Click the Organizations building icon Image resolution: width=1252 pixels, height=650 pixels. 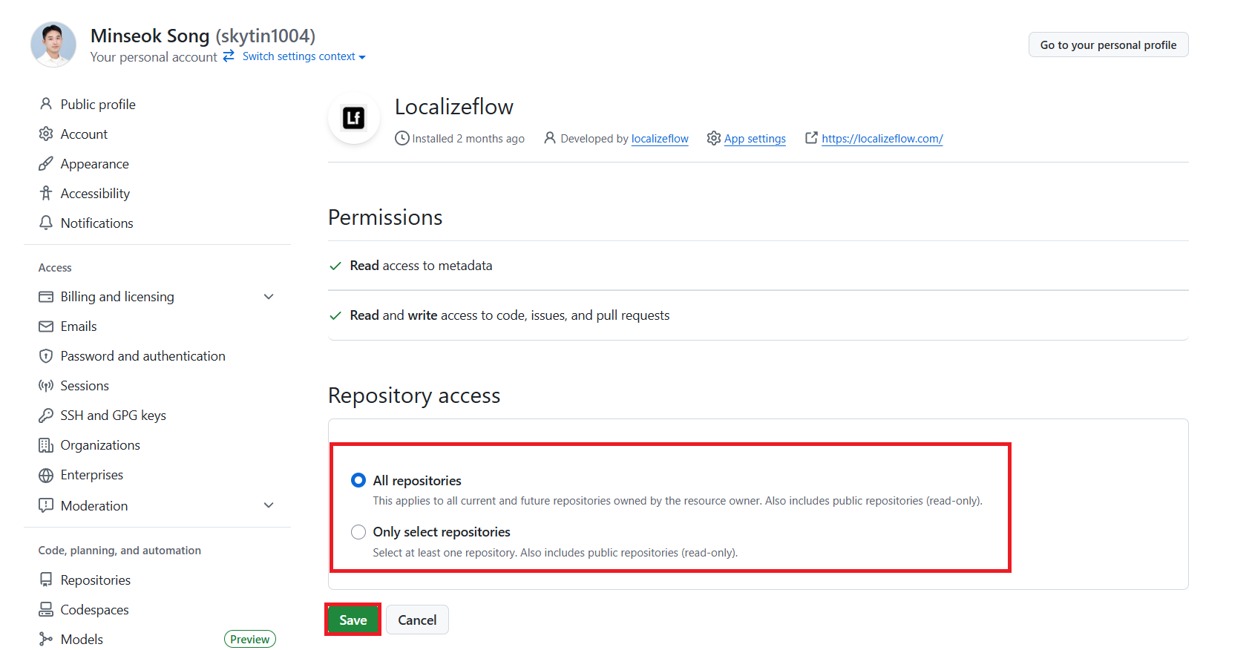click(x=46, y=445)
